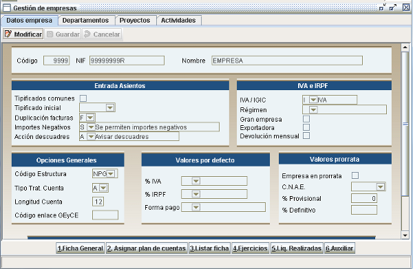Click the Modificar button
The image size is (413, 269).
(x=23, y=34)
